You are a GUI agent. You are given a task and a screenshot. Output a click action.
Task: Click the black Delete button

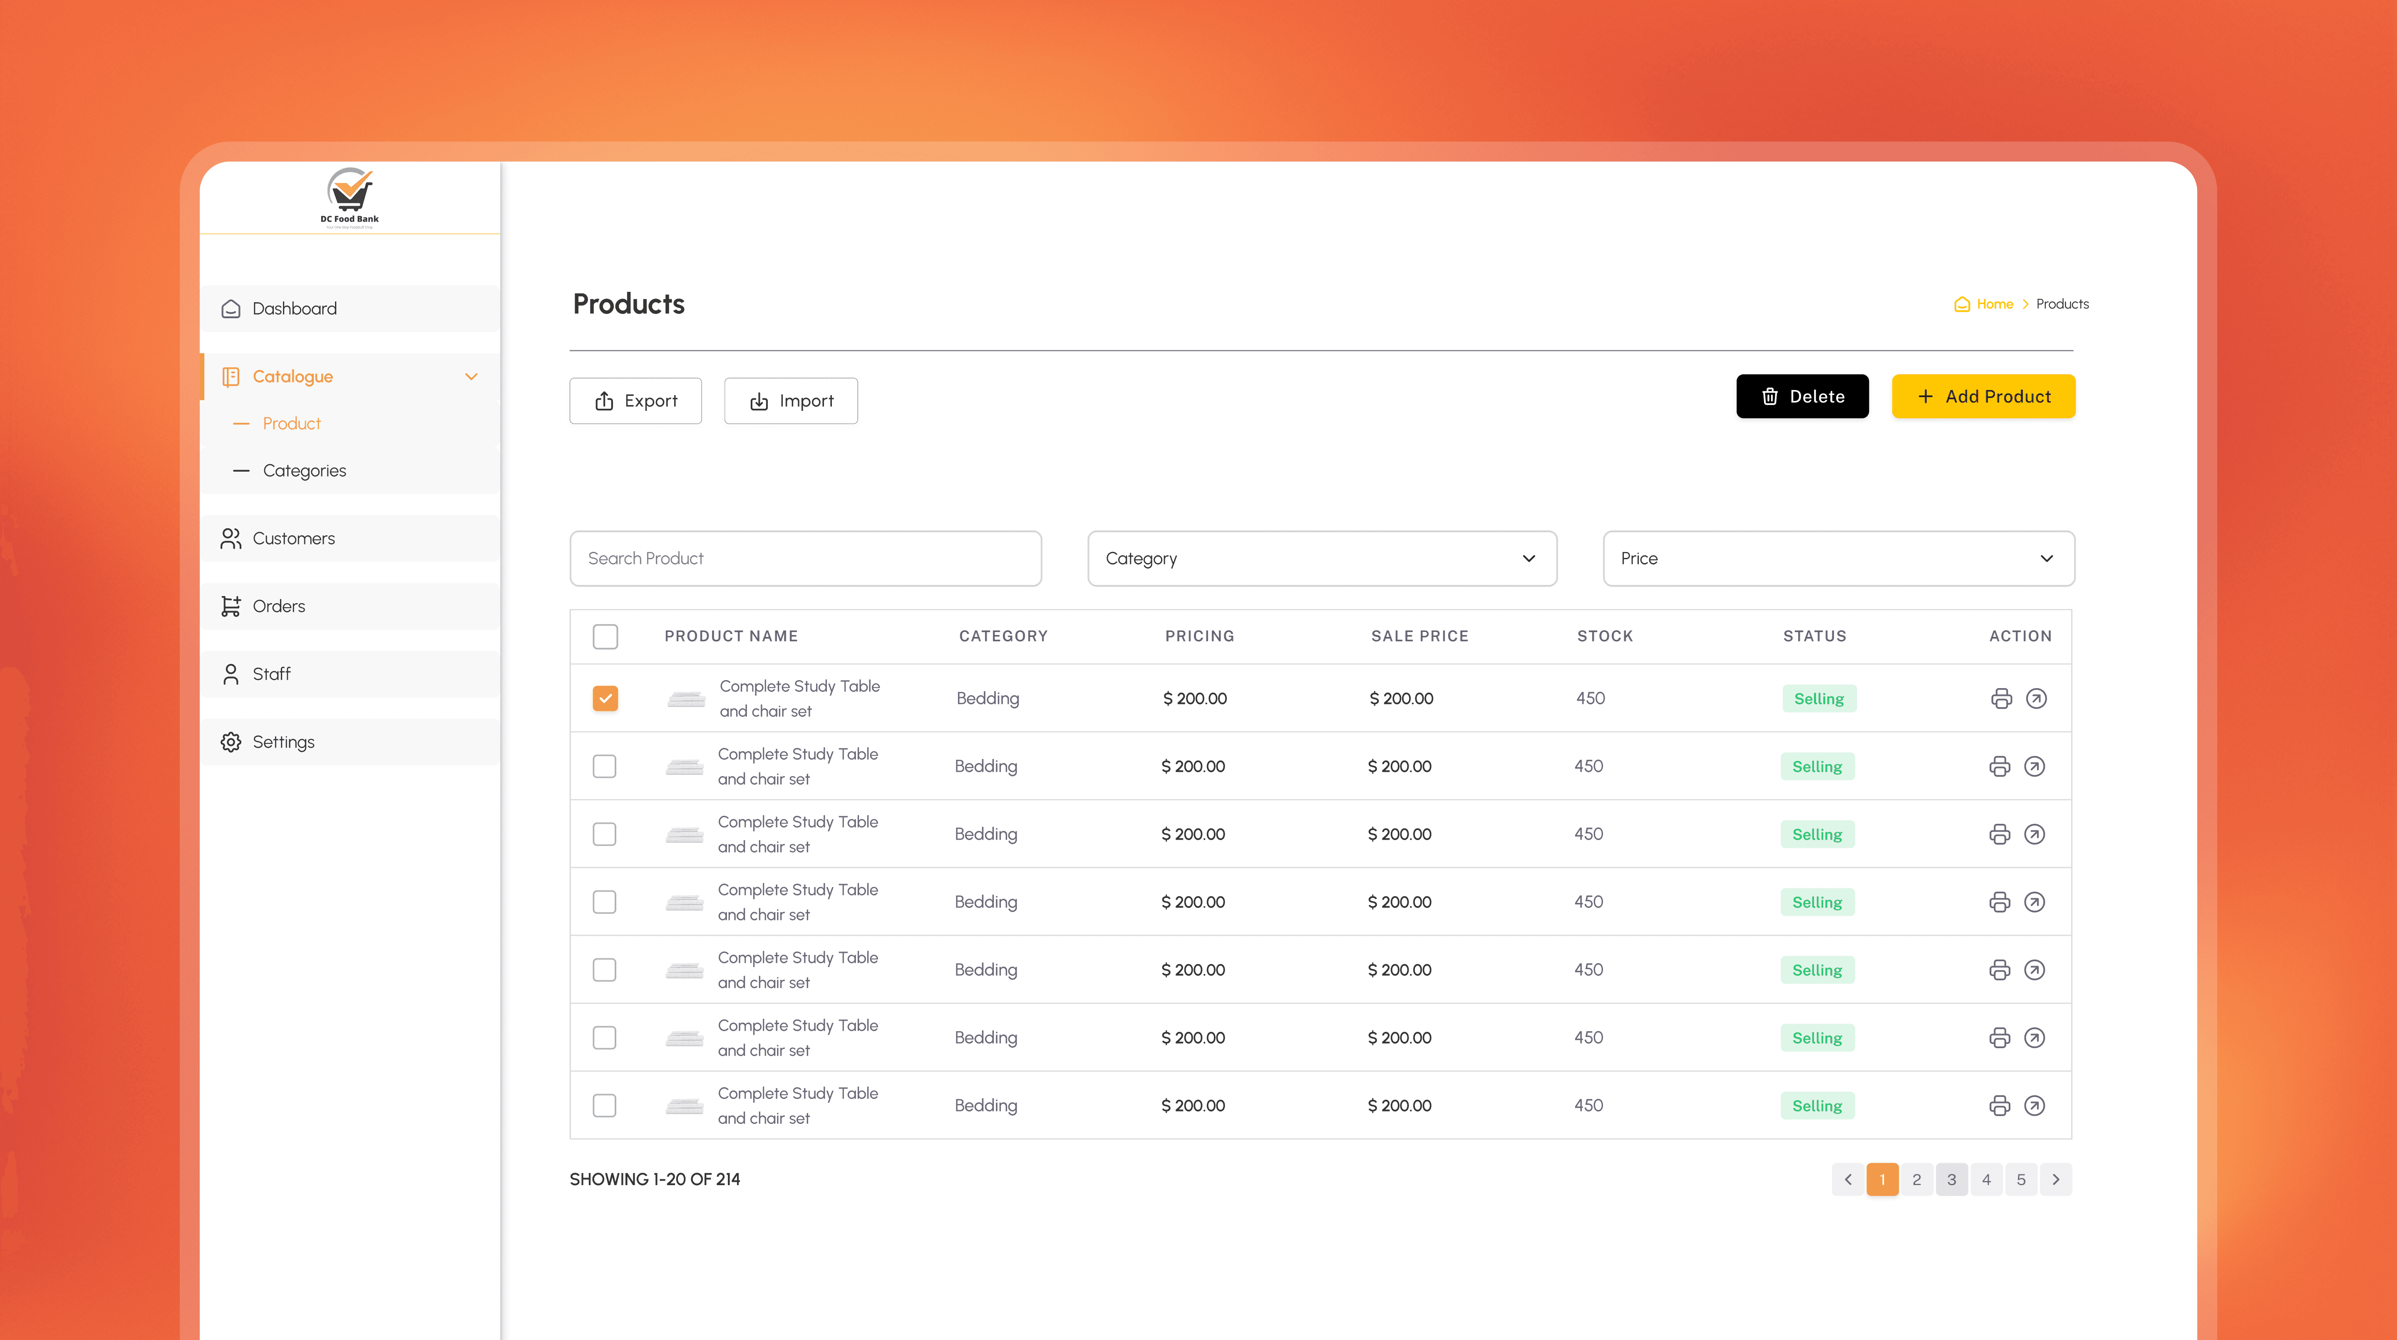click(1801, 396)
